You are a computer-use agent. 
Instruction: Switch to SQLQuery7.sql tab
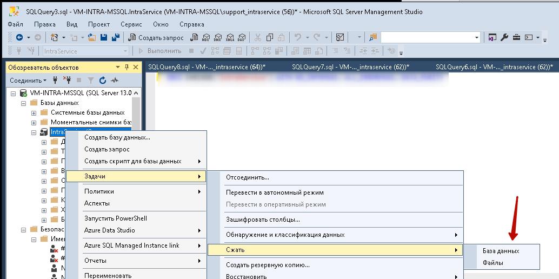(350, 67)
